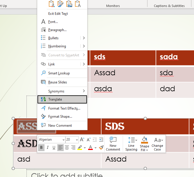Toggle Underline formatting
Screen dimensions: 194x177
pos(54,147)
